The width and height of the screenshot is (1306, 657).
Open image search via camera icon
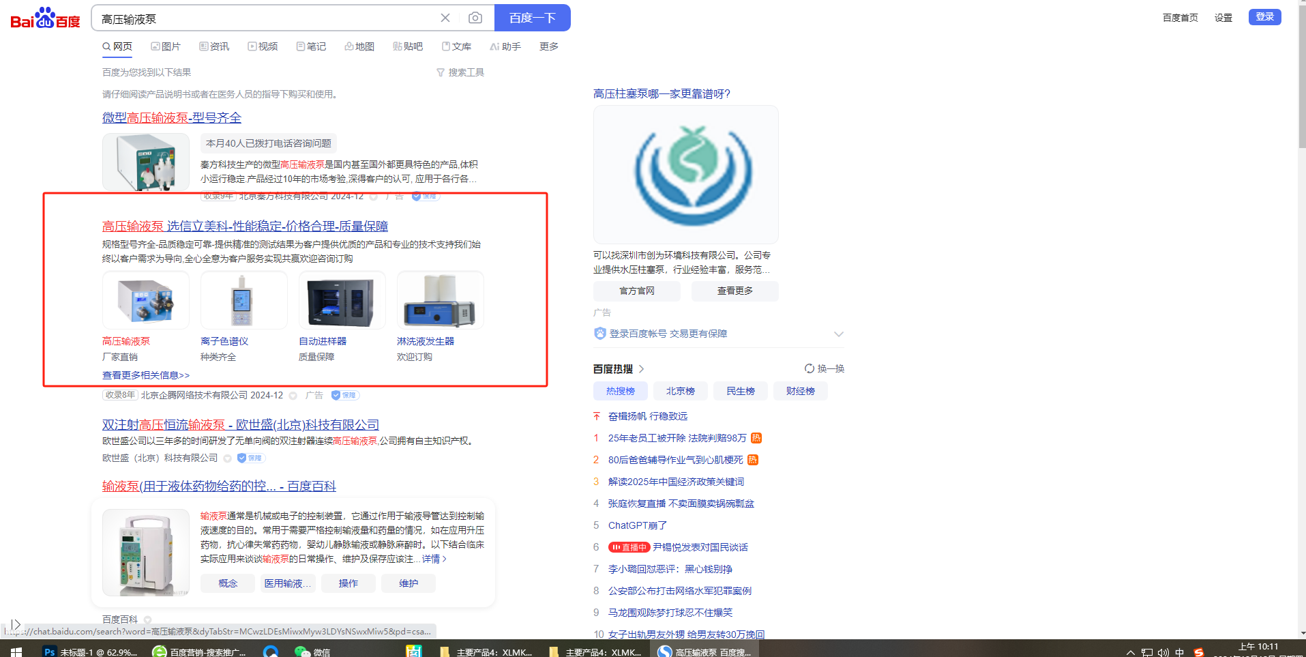tap(475, 18)
